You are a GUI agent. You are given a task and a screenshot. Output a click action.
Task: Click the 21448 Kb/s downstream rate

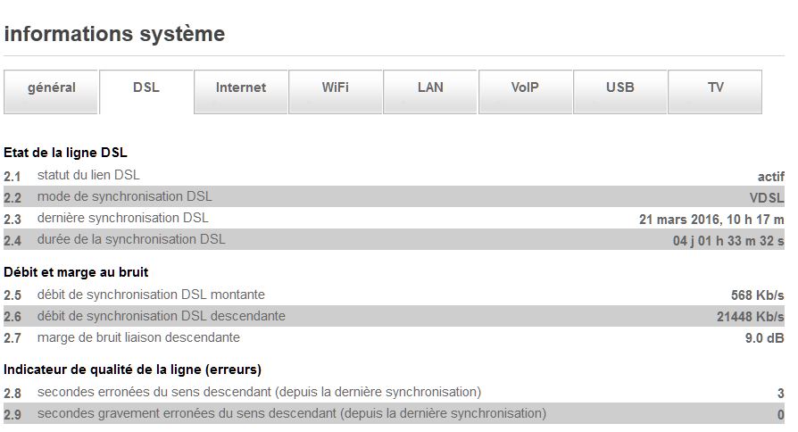750,317
